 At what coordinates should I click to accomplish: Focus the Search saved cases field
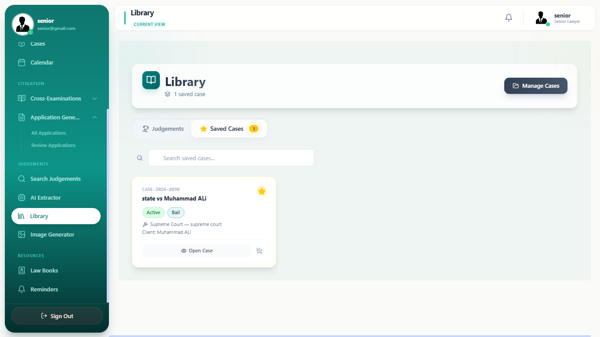[x=231, y=158]
